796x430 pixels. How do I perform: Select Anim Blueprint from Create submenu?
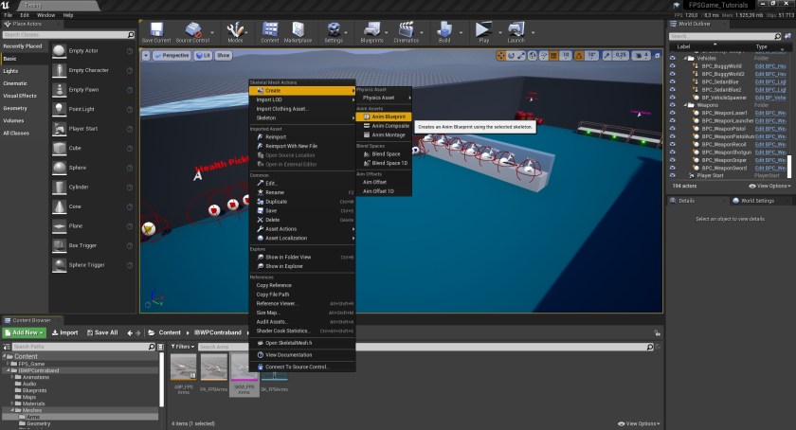388,116
